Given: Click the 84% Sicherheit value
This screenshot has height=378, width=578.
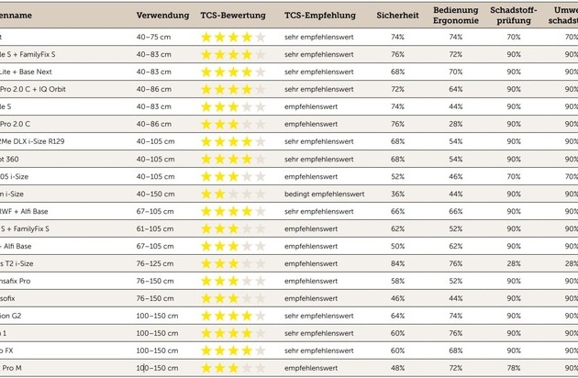Looking at the screenshot, I should coord(397,263).
